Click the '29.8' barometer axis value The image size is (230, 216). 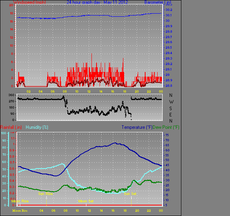click(x=169, y=32)
